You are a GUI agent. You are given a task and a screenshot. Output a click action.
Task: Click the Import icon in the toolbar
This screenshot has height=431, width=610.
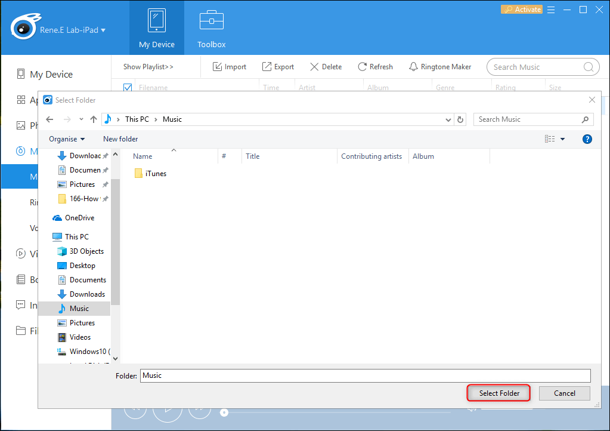tap(218, 67)
